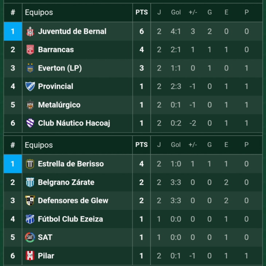This screenshot has height=266, width=266.
Task: Click the Estrella de Berisso striped badge
Action: click(30, 164)
